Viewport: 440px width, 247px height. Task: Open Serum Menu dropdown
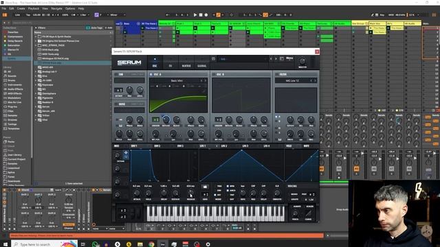coord(289,58)
